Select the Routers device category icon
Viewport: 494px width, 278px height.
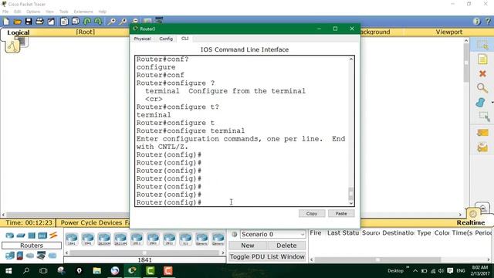click(x=10, y=236)
